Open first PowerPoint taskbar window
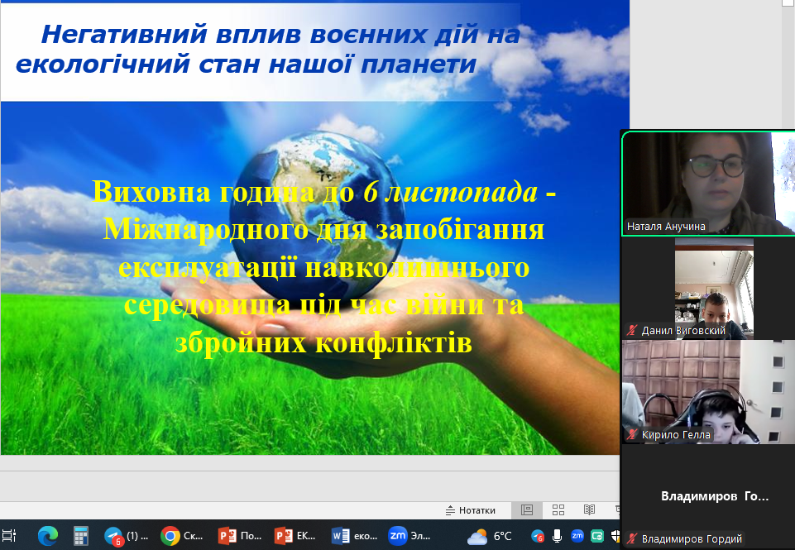 pyautogui.click(x=238, y=536)
